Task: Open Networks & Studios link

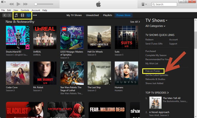Action: [x=155, y=79]
